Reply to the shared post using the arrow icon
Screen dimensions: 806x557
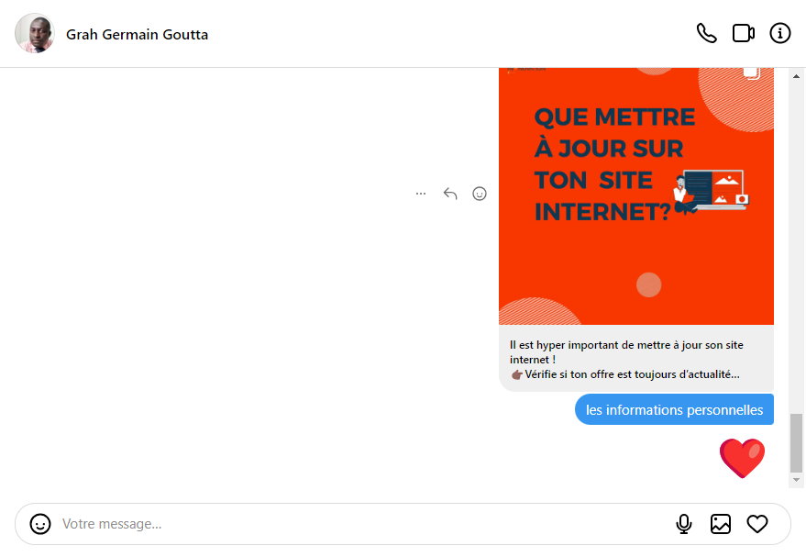(450, 194)
